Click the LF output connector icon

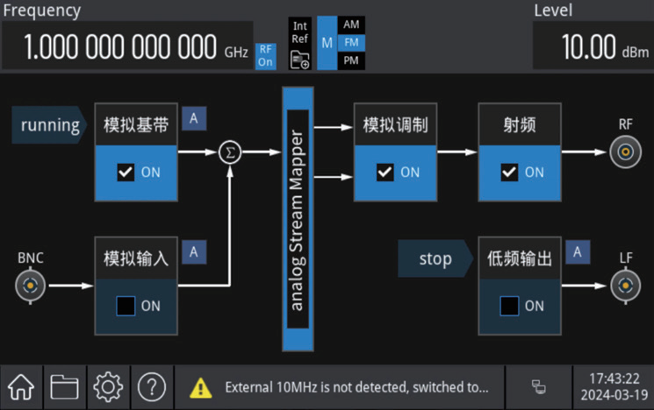(625, 286)
